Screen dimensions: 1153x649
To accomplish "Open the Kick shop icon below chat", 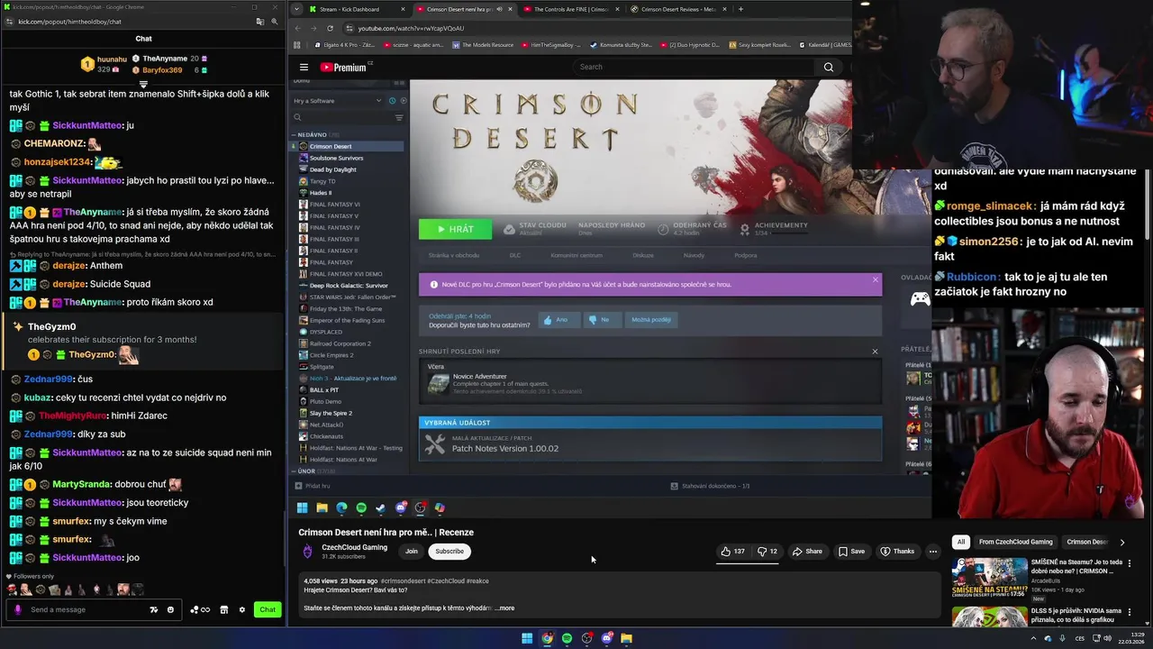I will tap(224, 610).
